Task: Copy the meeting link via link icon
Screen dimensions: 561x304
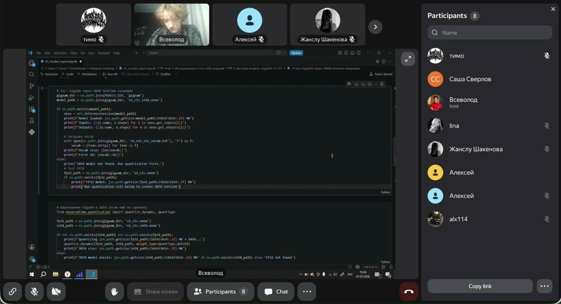Action: (12, 292)
